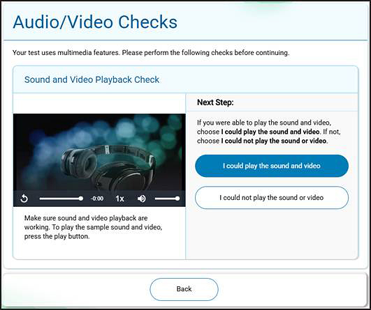The image size is (371, 310).
Task: Click the "If you were able to play" paragraph
Action: coord(269,132)
